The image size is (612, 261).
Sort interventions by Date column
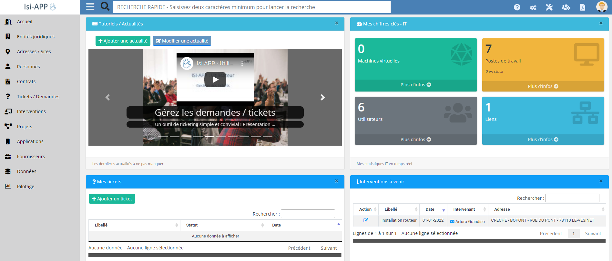click(x=433, y=209)
